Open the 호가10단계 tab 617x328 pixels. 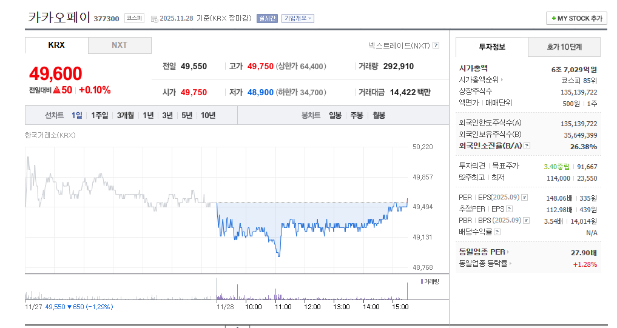coord(564,47)
